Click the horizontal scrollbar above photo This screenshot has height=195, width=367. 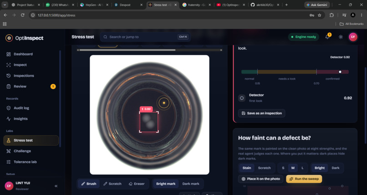(x=127, y=50)
